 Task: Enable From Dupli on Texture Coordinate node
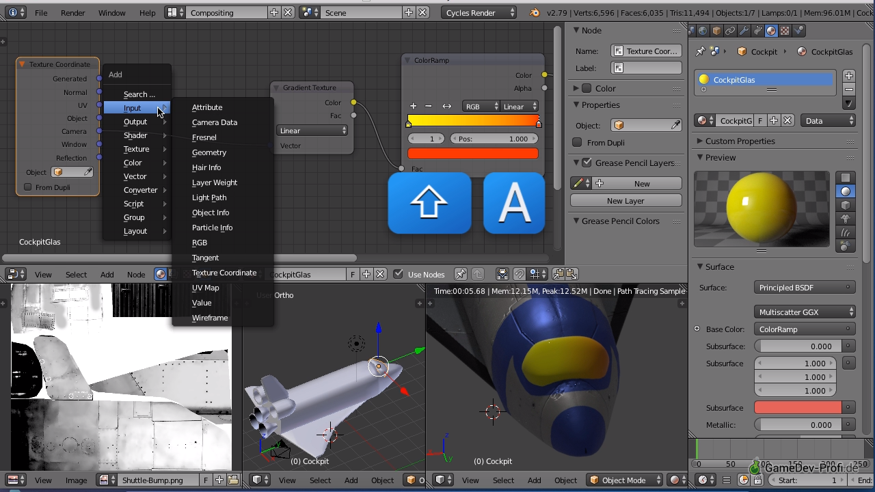tap(28, 187)
